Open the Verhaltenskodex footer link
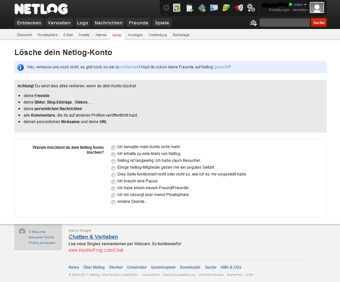 (211, 275)
